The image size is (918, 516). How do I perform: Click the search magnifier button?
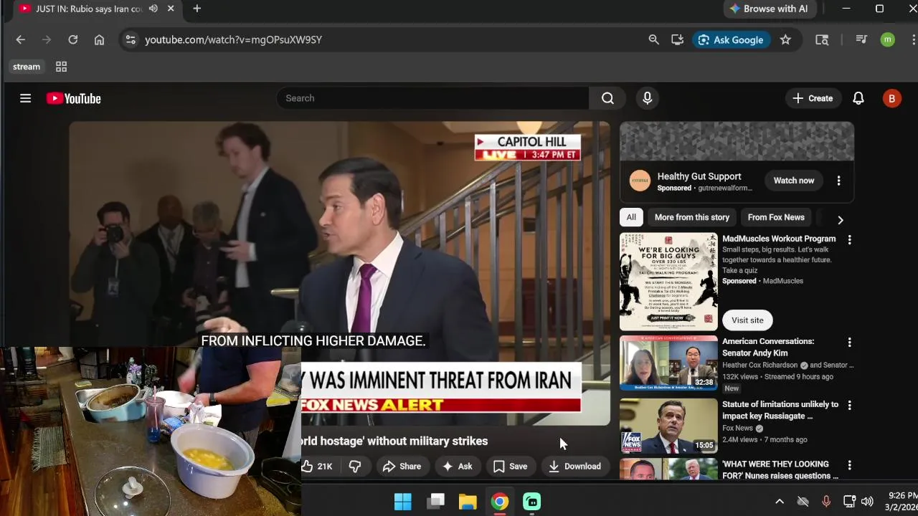607,98
